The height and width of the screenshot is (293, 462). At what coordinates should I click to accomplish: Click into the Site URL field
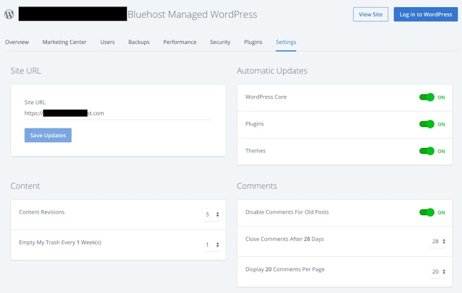point(118,113)
